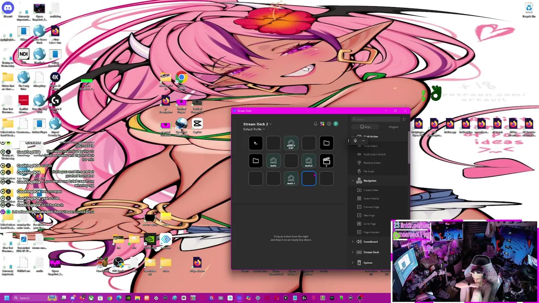Open Stream Deck notifications bell
The width and height of the screenshot is (539, 303).
click(315, 124)
